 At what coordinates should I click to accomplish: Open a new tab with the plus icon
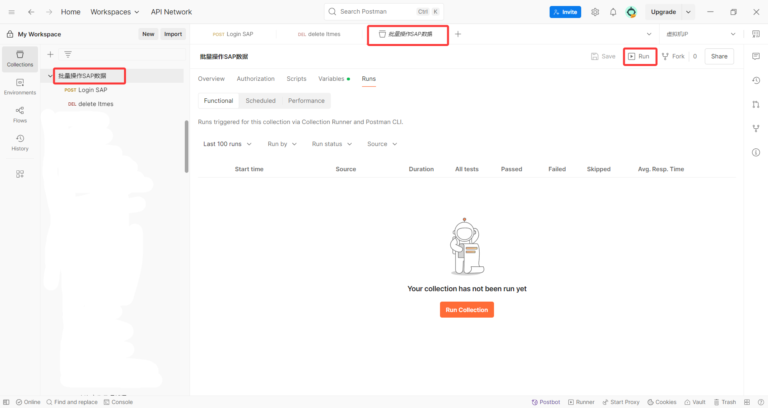pyautogui.click(x=458, y=34)
